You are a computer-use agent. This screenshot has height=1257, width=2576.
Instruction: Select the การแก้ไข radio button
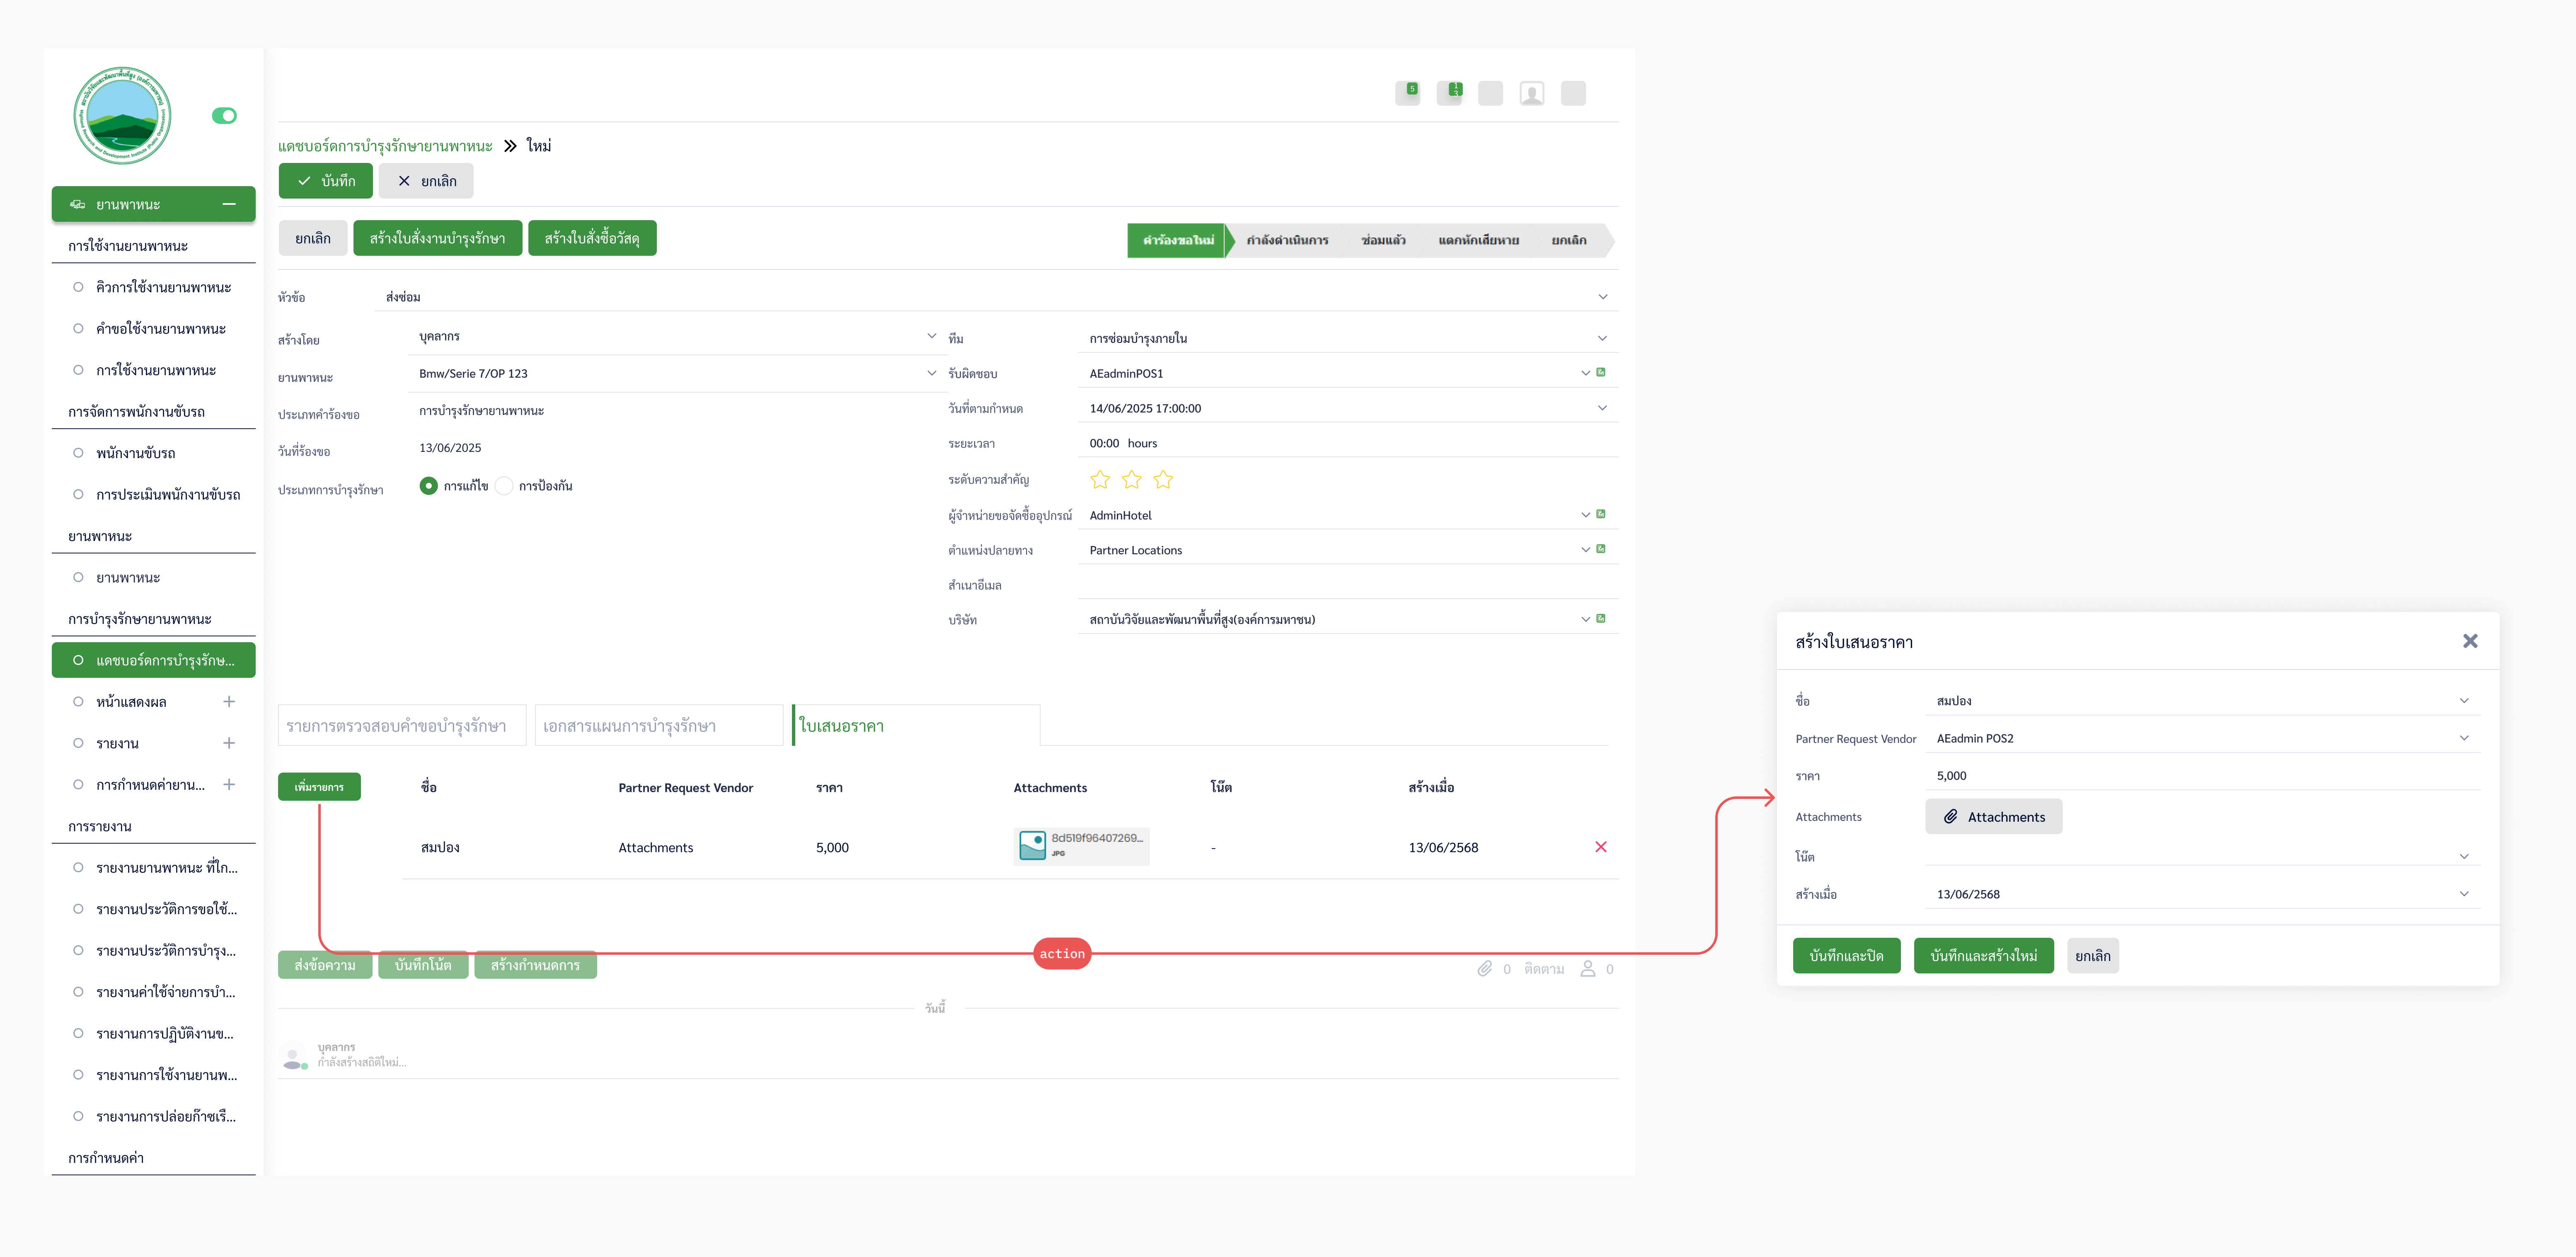pos(429,486)
